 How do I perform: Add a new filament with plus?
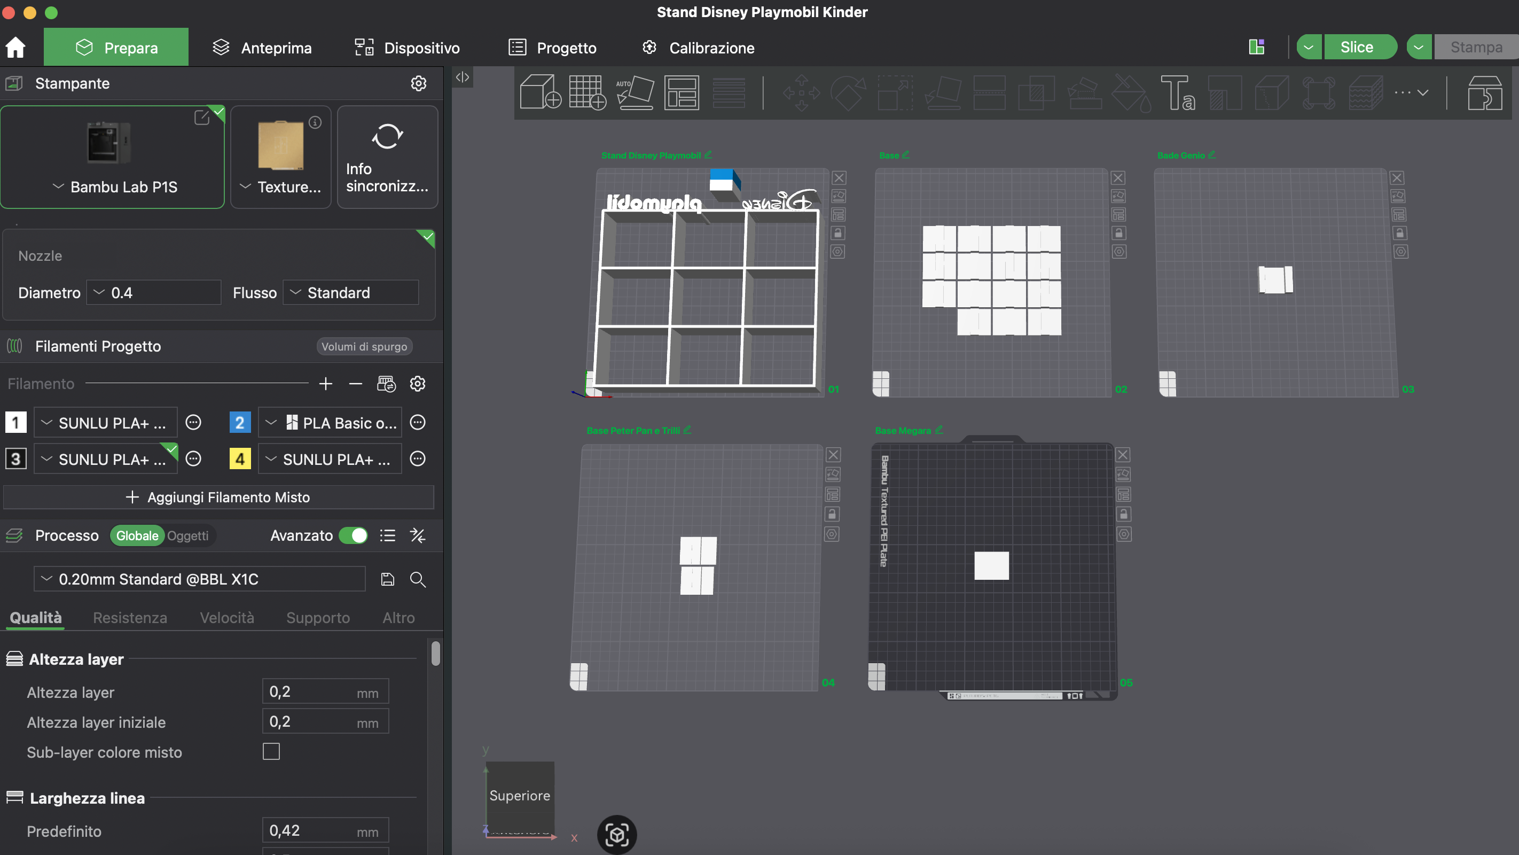[325, 384]
